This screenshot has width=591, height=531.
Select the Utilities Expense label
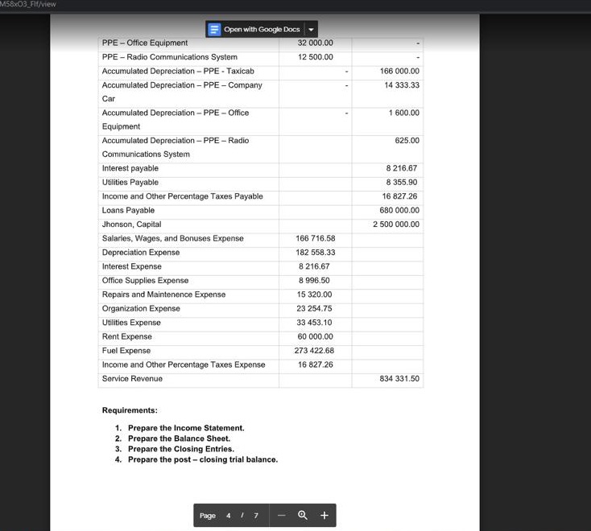[131, 323]
